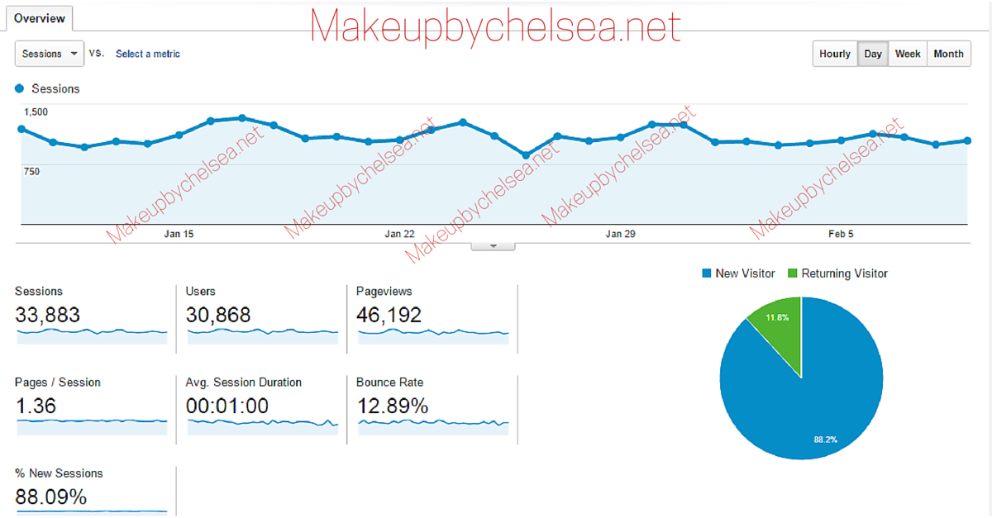
Task: Click the Bounce Rate metric heading
Action: 389,383
